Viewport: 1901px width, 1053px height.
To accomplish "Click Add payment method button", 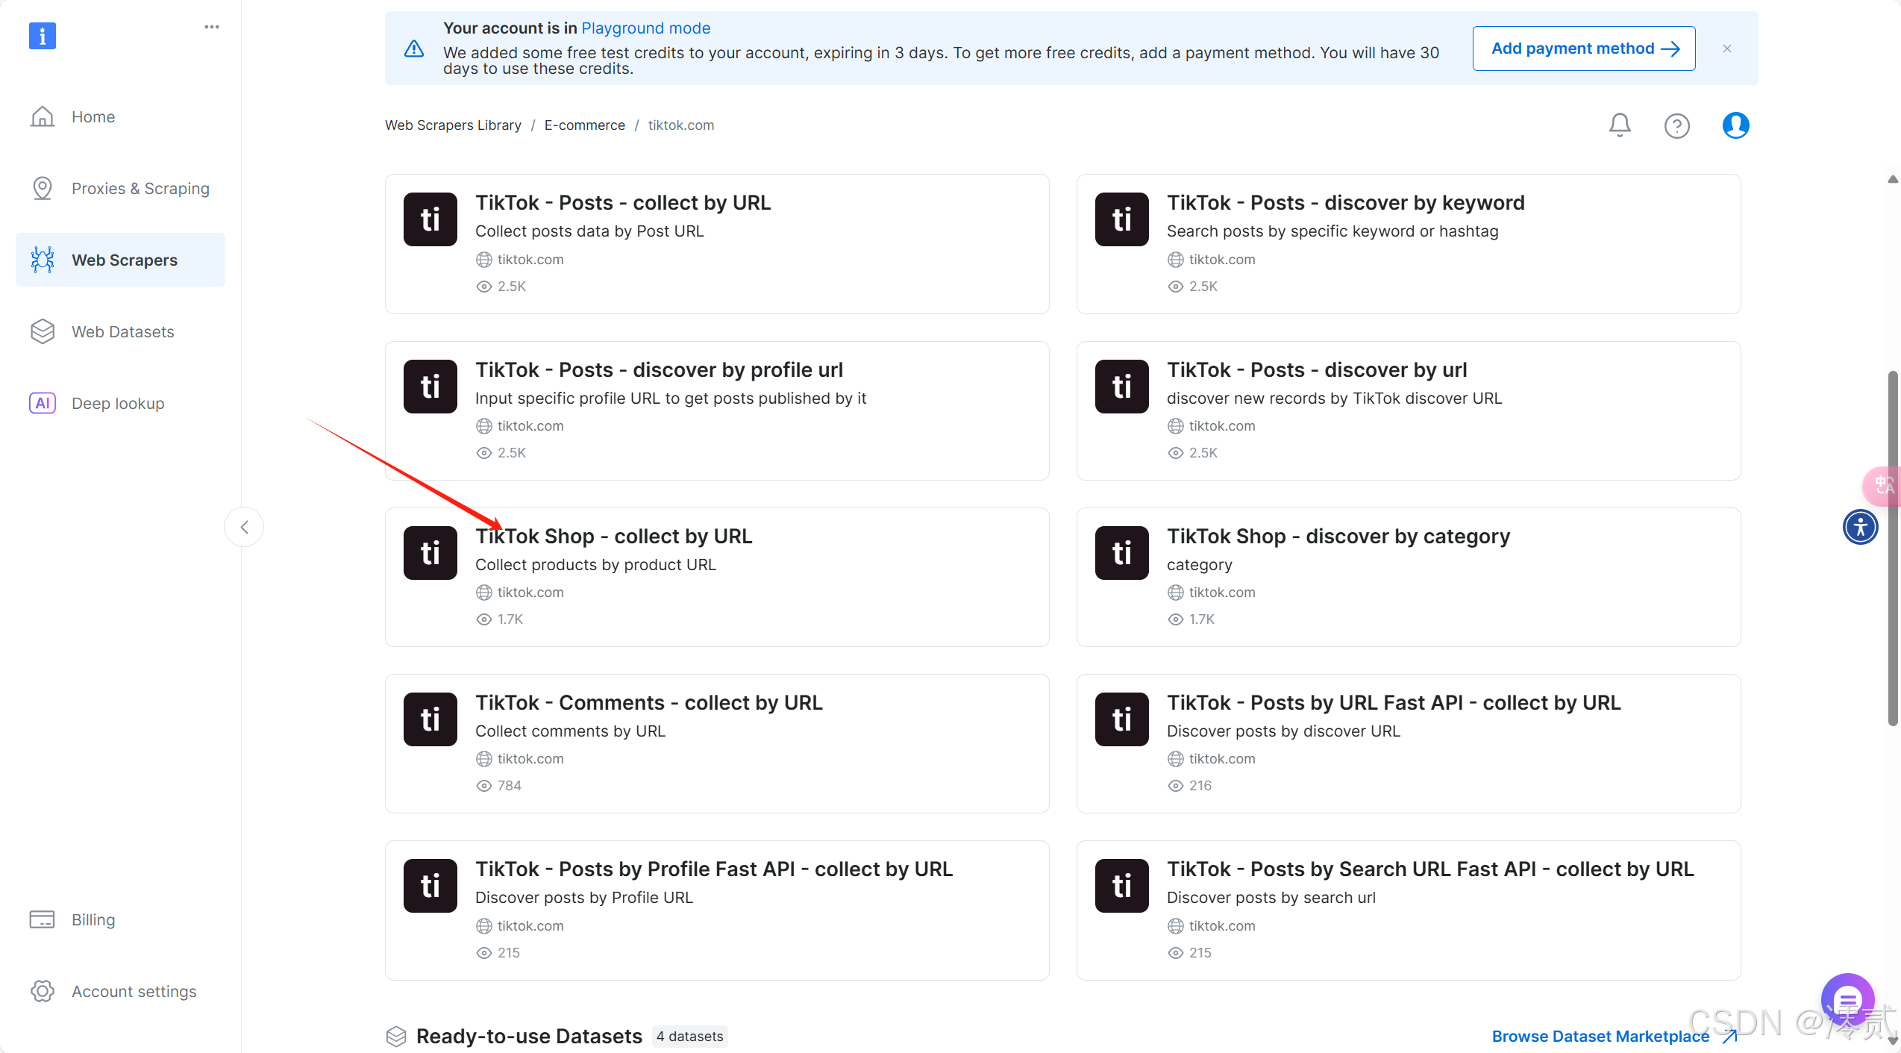I will pos(1584,49).
